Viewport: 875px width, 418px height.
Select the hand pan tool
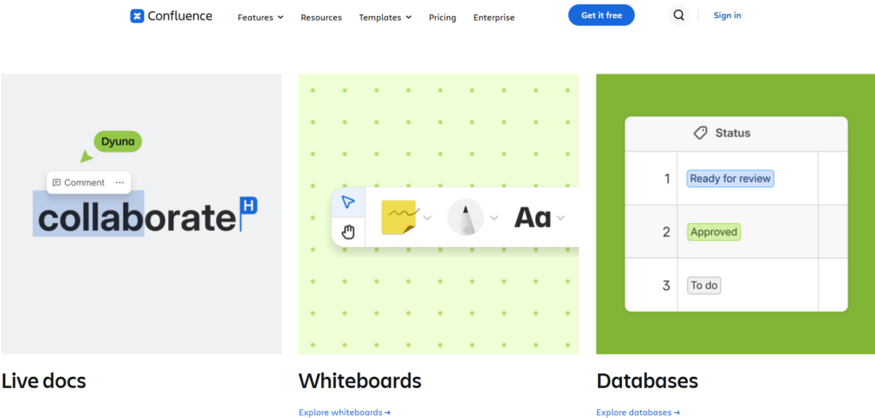tap(349, 232)
